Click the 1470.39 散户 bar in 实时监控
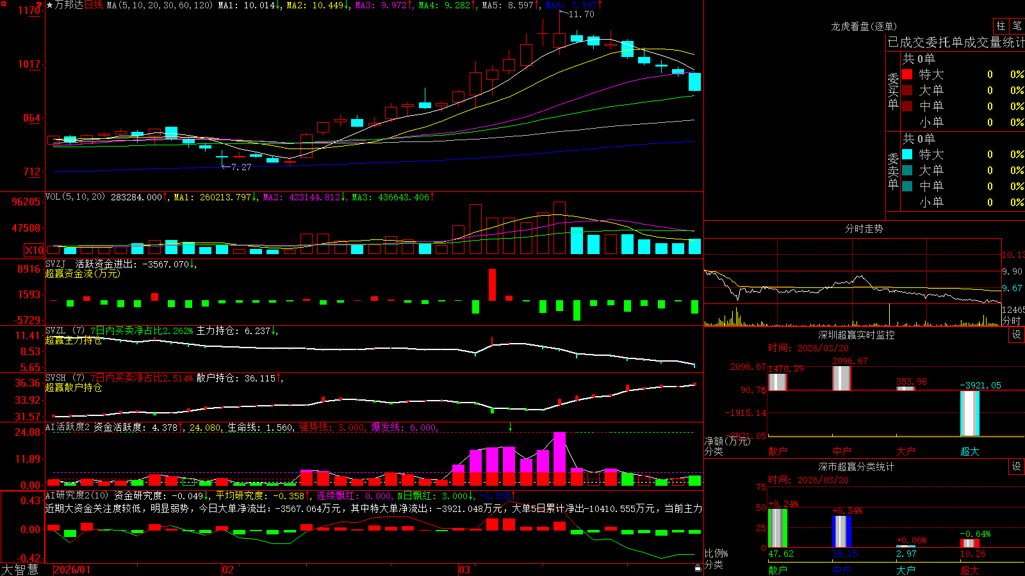This screenshot has height=576, width=1025. pyautogui.click(x=778, y=382)
